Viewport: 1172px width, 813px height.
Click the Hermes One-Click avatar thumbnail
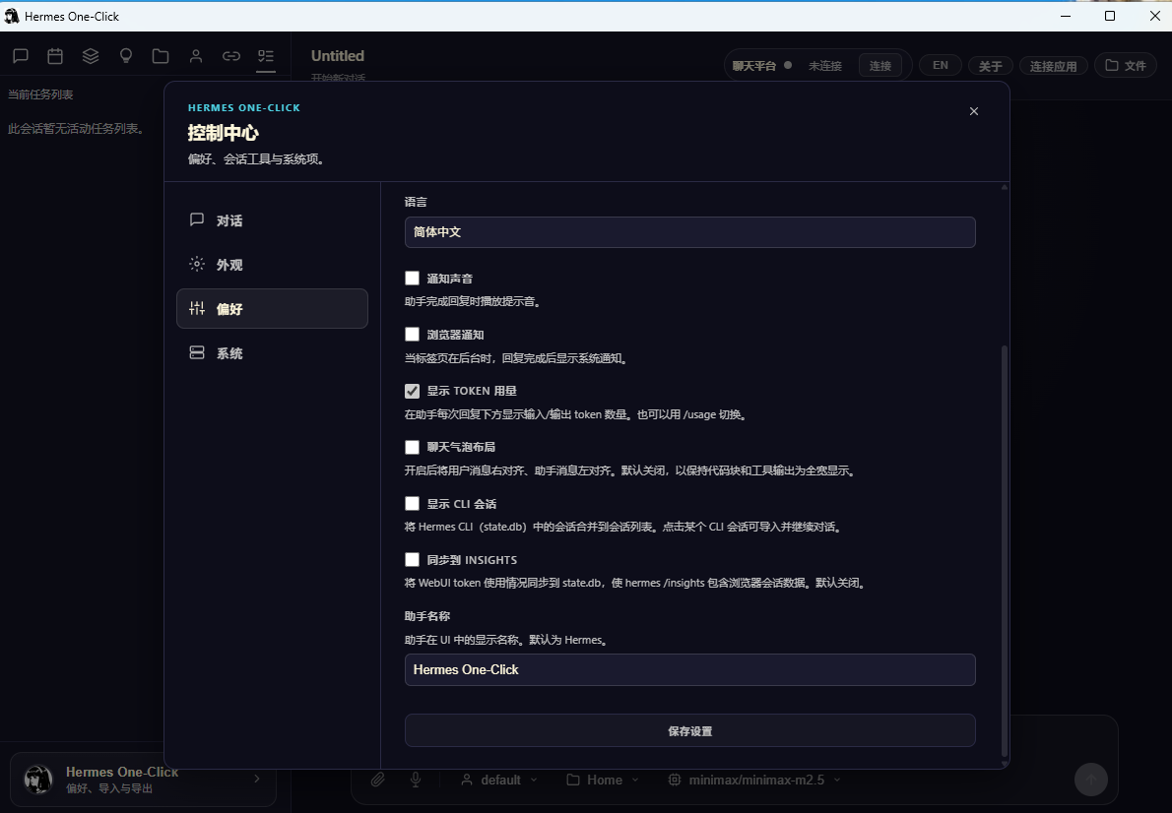coord(38,780)
